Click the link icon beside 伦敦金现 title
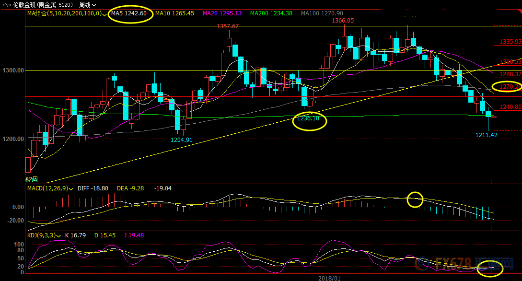 pos(7,4)
